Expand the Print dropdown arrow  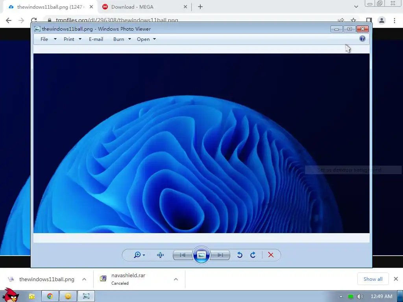pos(80,39)
